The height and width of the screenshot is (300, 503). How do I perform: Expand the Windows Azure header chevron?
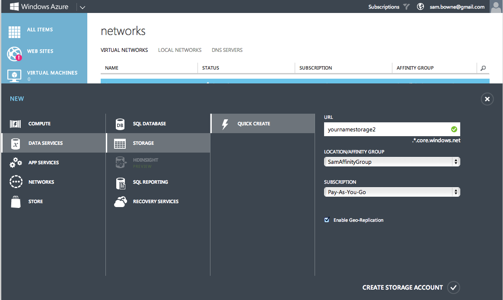tap(83, 7)
